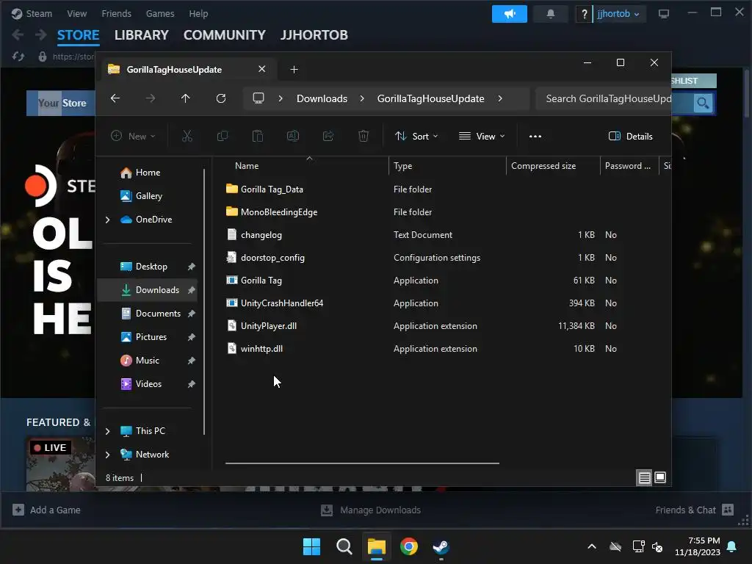752x564 pixels.
Task: Switch to Steam LIBRARY tab
Action: (x=142, y=35)
